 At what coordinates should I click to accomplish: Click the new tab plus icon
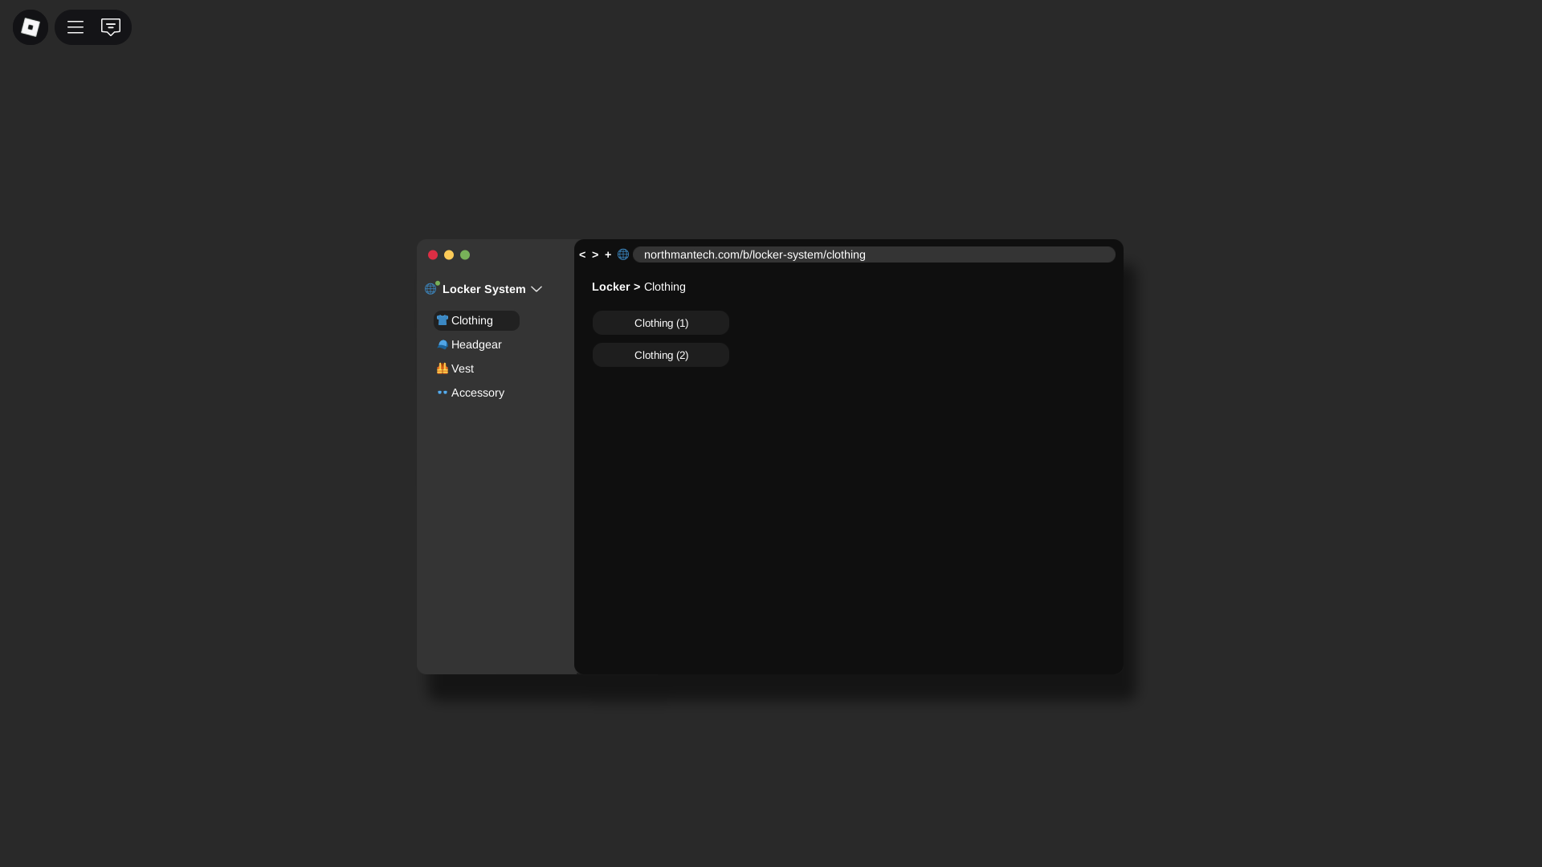coord(608,254)
